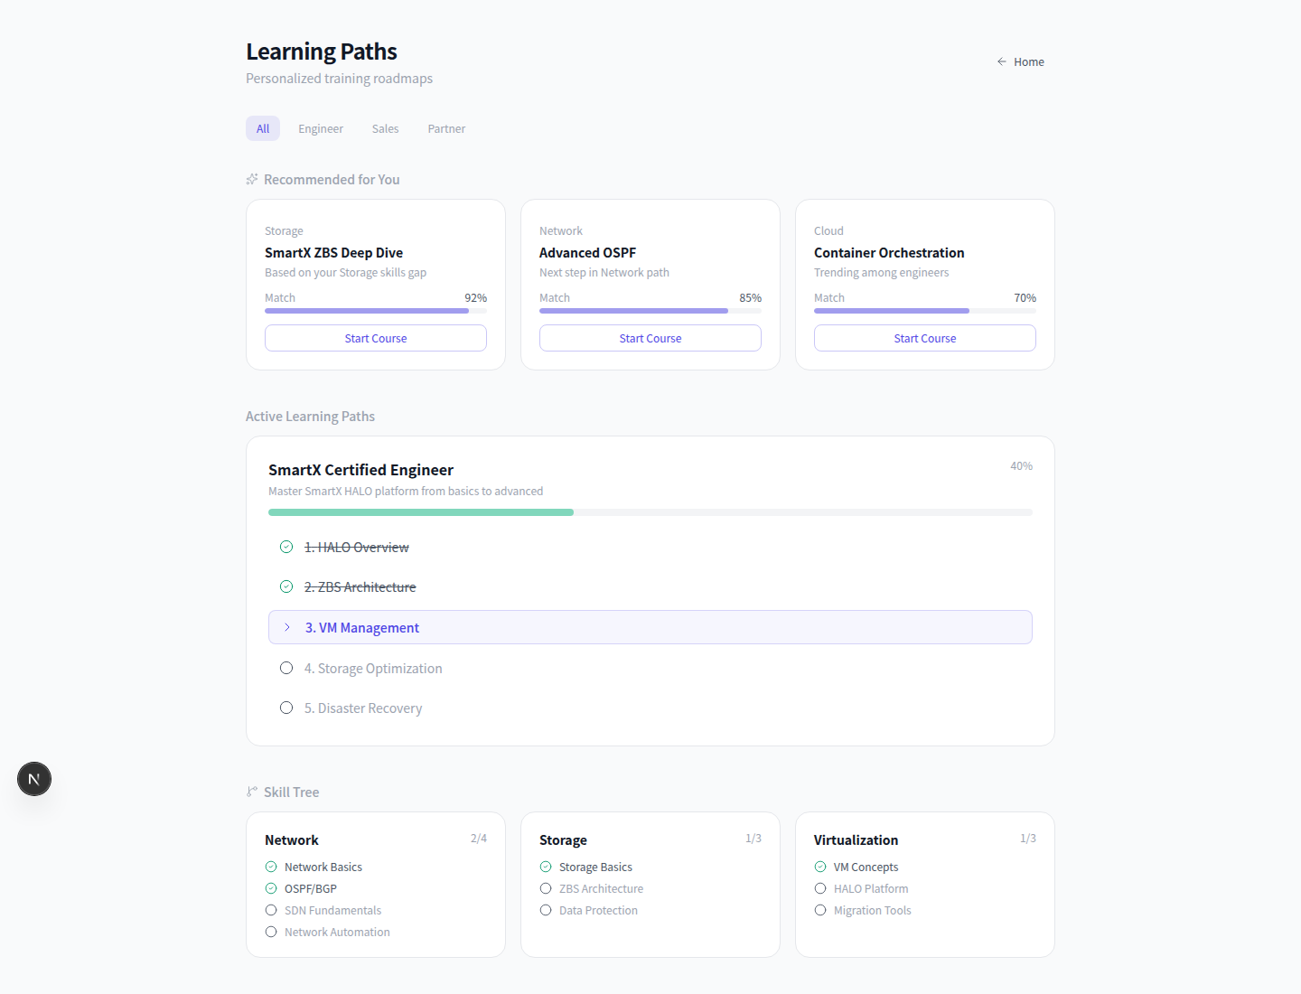This screenshot has width=1301, height=994.
Task: Click the check icon beside VM Concepts
Action: point(820,867)
